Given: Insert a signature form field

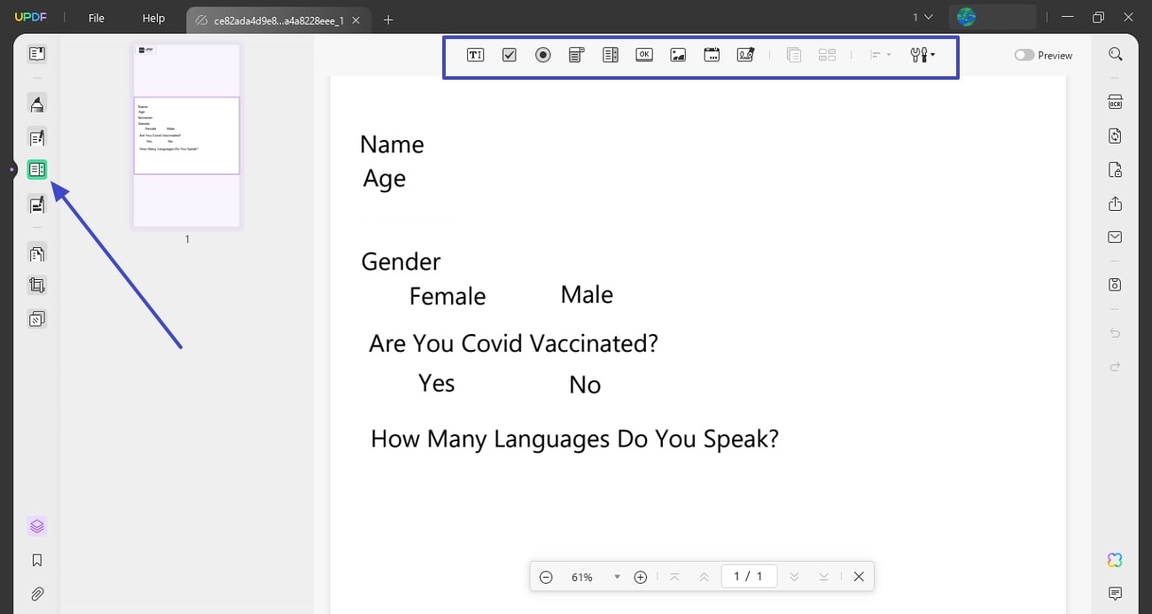Looking at the screenshot, I should click(745, 54).
